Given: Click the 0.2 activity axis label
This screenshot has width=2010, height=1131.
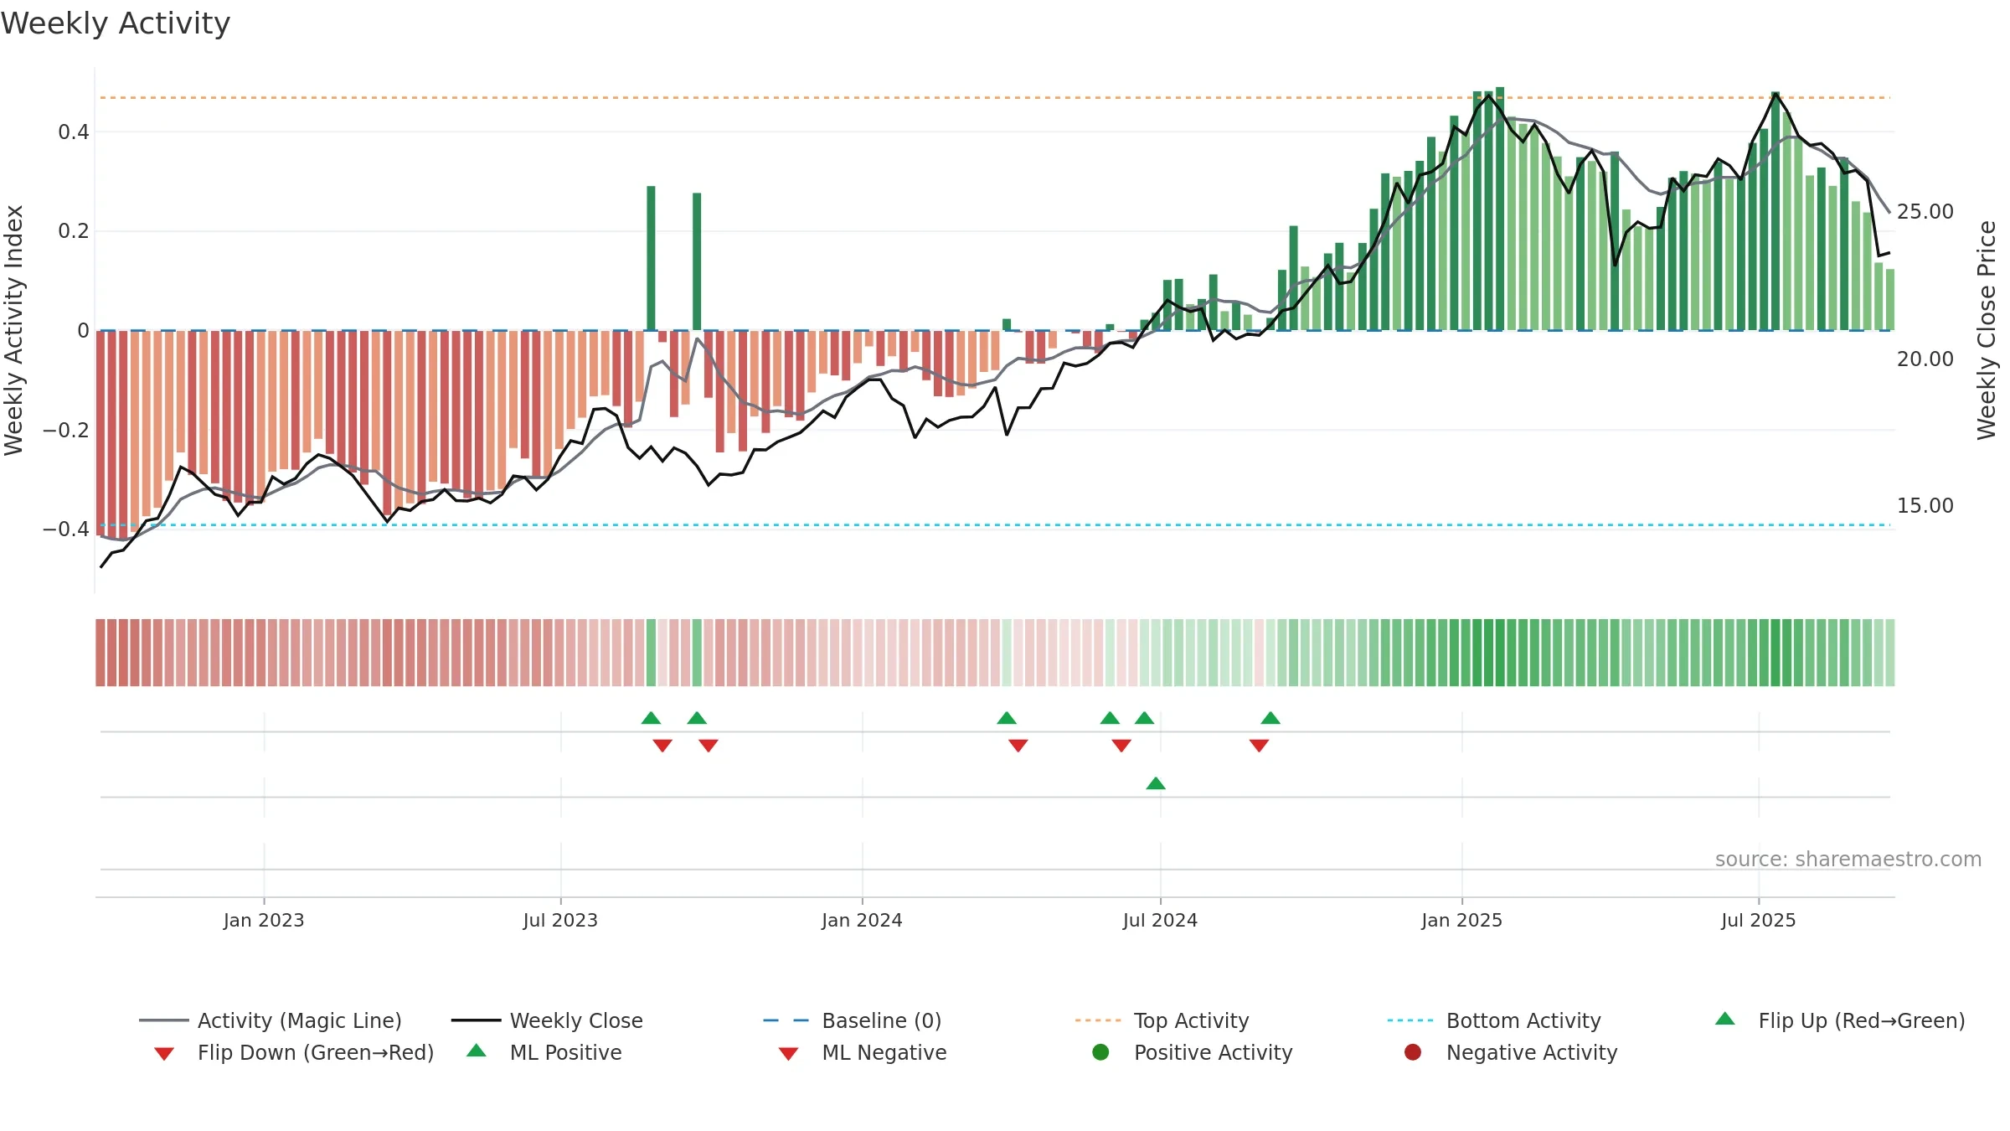Looking at the screenshot, I should (x=74, y=230).
